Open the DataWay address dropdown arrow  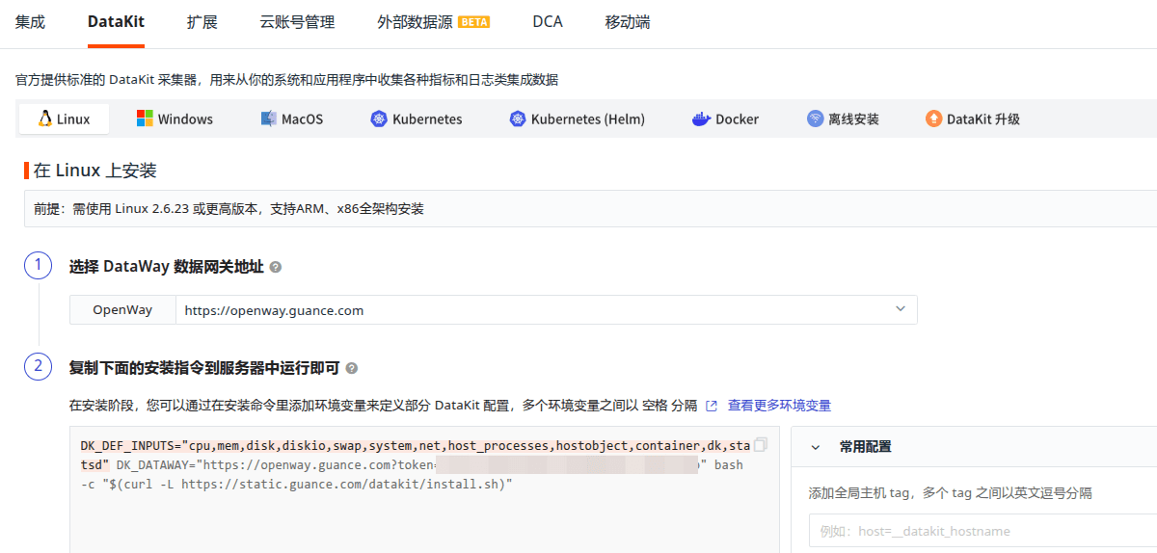(x=901, y=309)
